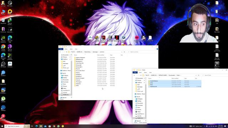Open the This PC desktop icon
This screenshot has height=128, width=228.
click(3, 12)
